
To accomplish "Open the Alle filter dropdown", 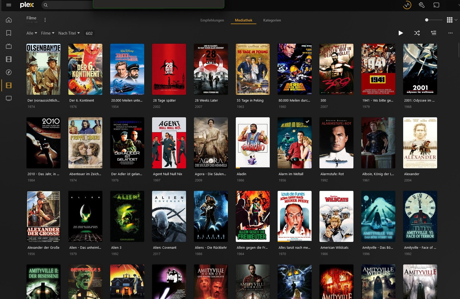I will coord(32,33).
